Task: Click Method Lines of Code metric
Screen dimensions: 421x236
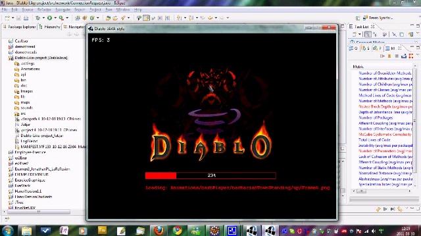Action: tap(385, 96)
